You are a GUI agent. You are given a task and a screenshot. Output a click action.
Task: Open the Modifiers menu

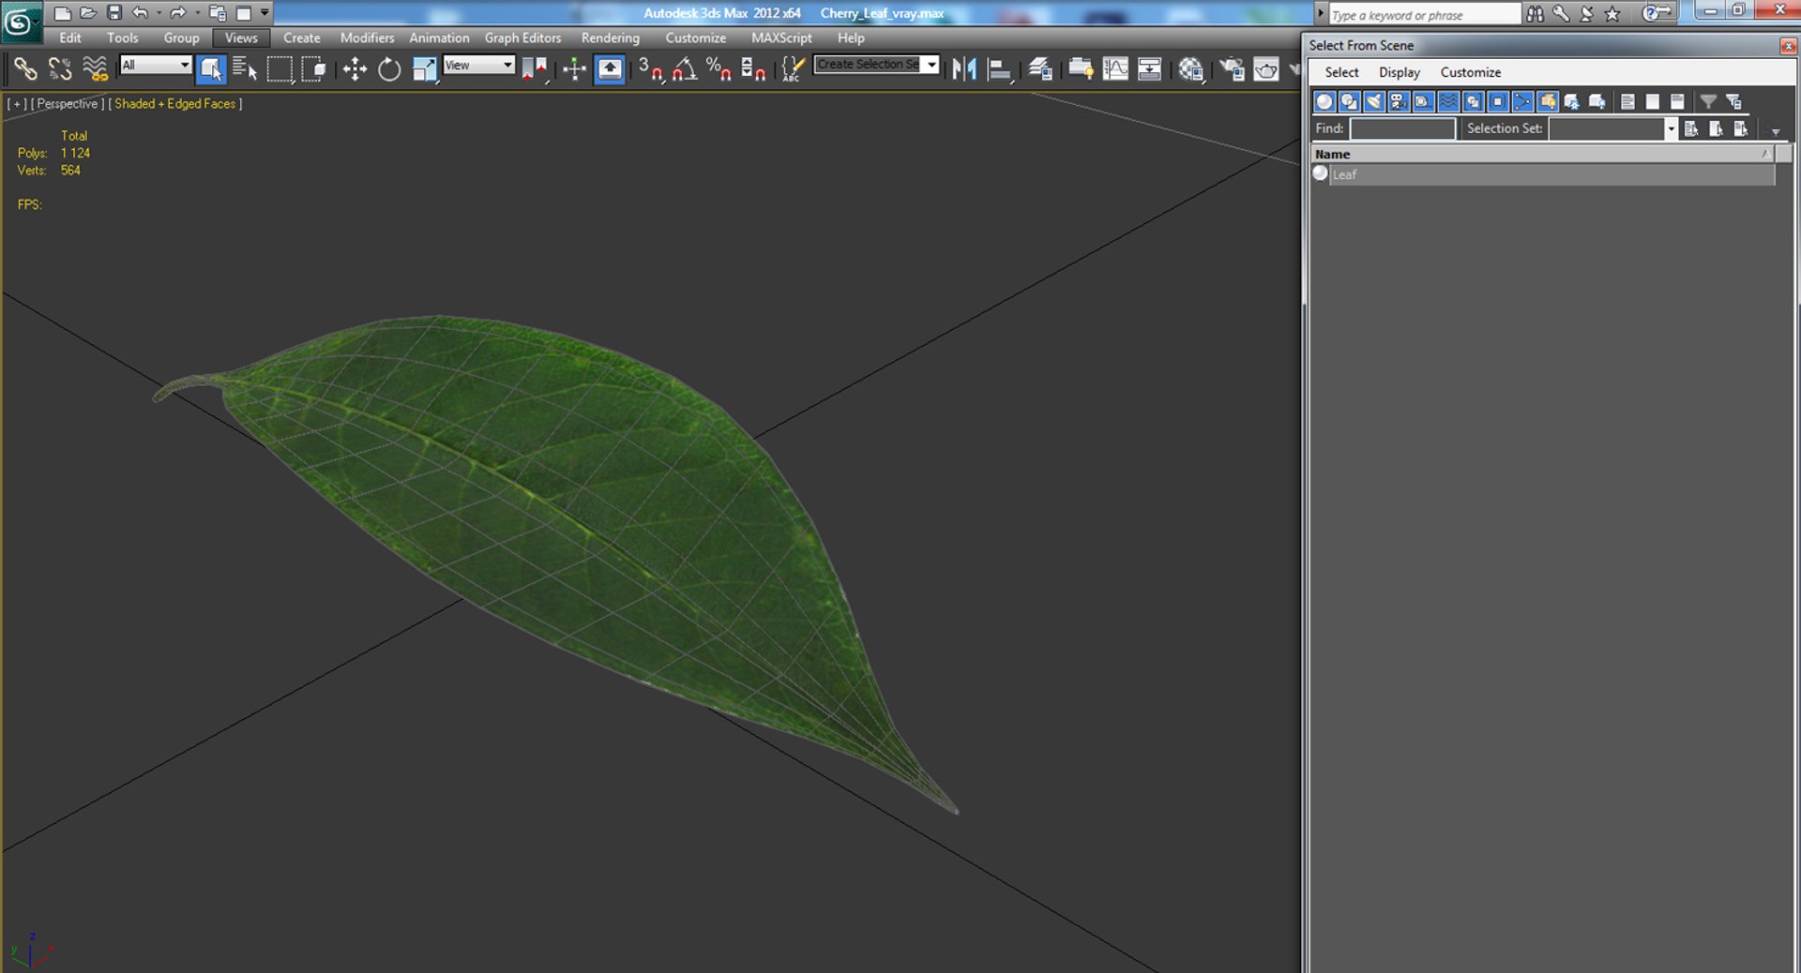367,37
